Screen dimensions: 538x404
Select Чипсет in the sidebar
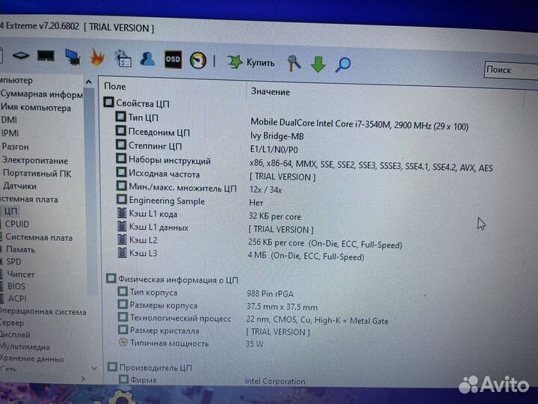pos(21,274)
